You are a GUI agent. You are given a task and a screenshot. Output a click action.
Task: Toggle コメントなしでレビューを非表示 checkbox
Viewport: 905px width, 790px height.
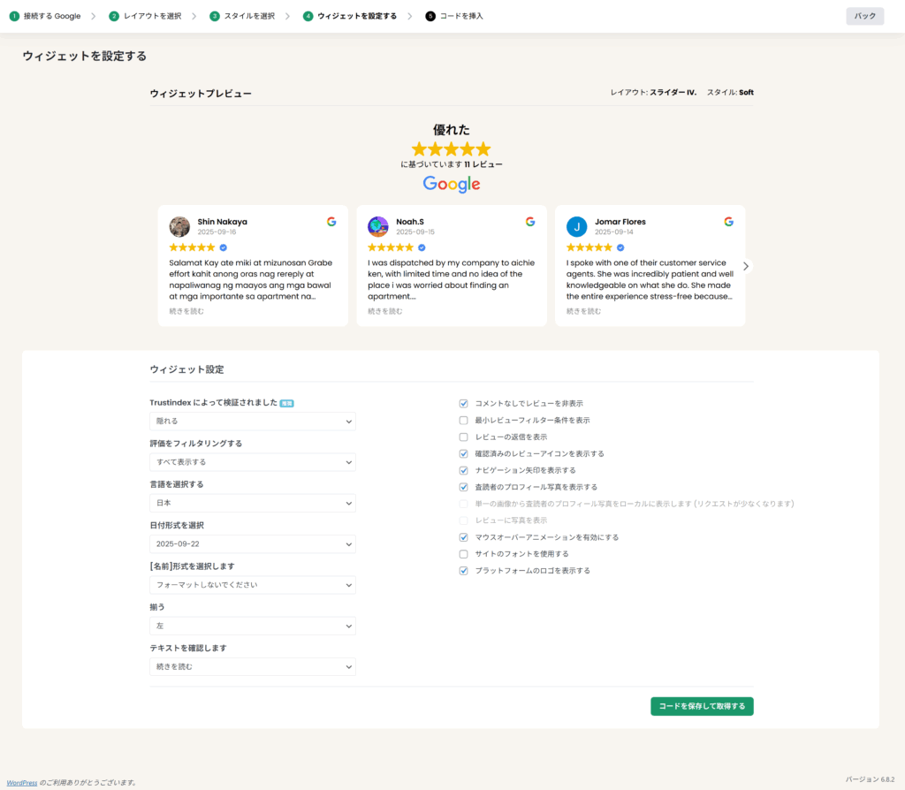[x=463, y=404]
